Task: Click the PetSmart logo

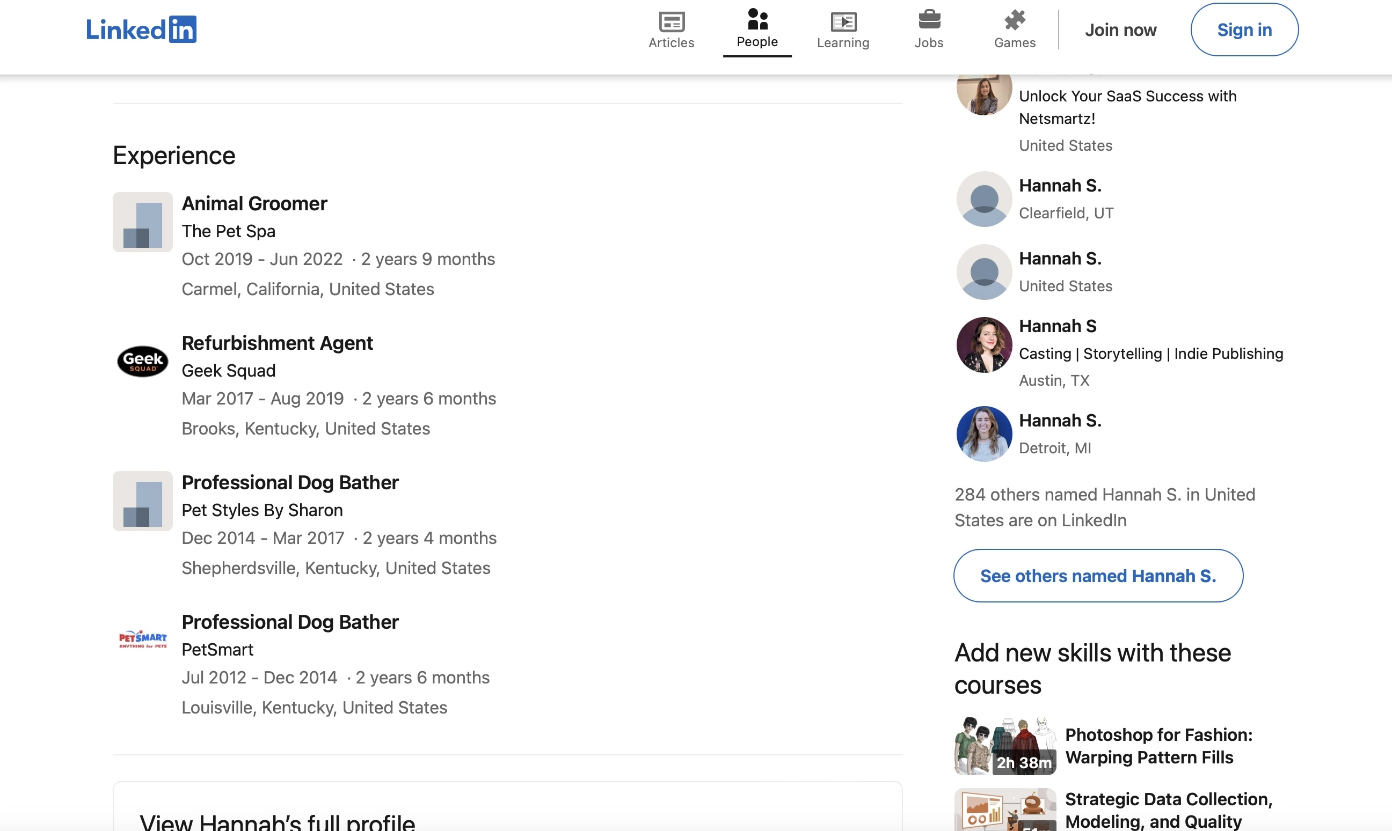Action: pyautogui.click(x=143, y=639)
